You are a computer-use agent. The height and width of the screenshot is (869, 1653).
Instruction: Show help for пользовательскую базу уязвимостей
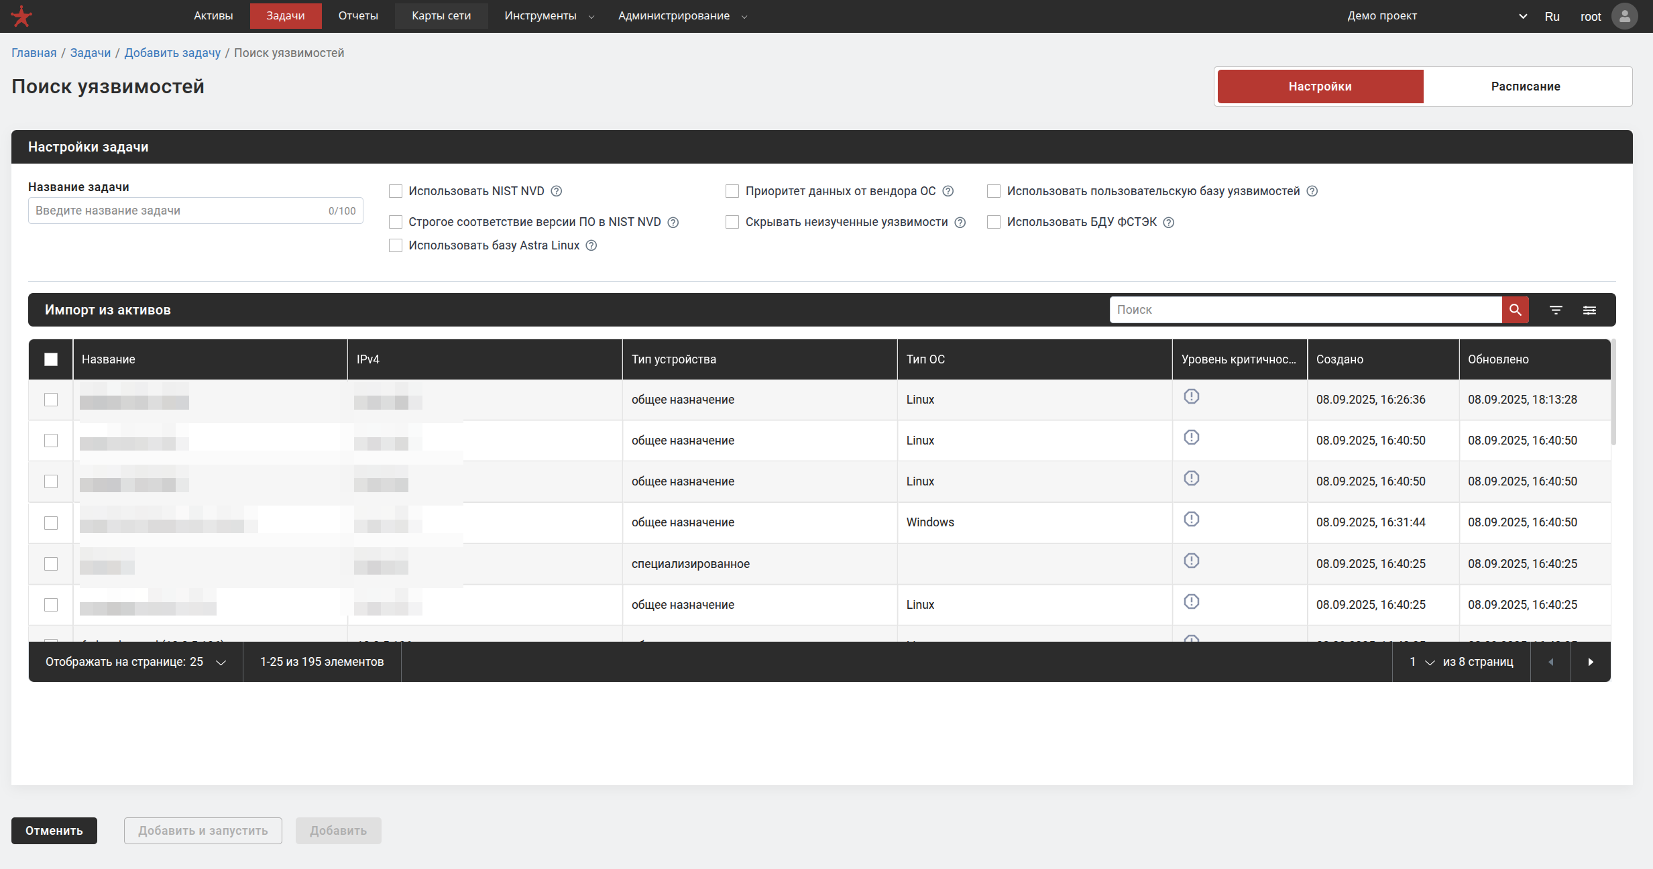coord(1312,191)
